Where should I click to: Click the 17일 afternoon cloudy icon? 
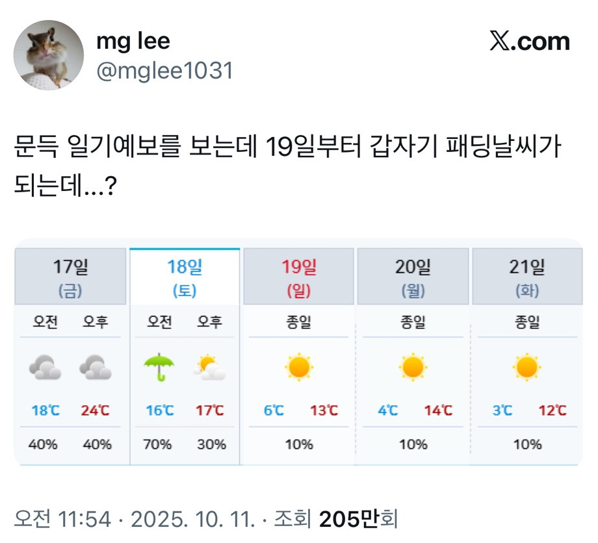(96, 368)
